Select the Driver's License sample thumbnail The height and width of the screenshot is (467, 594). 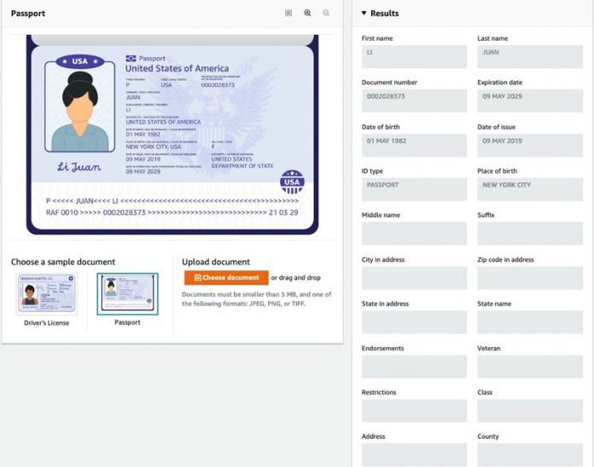[x=47, y=294]
